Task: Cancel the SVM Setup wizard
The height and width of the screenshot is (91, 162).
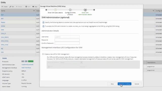Action: [137, 84]
